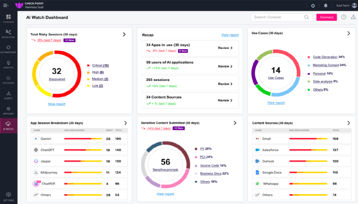Click the notifications bell icon
The height and width of the screenshot is (204, 358).
(326, 6)
